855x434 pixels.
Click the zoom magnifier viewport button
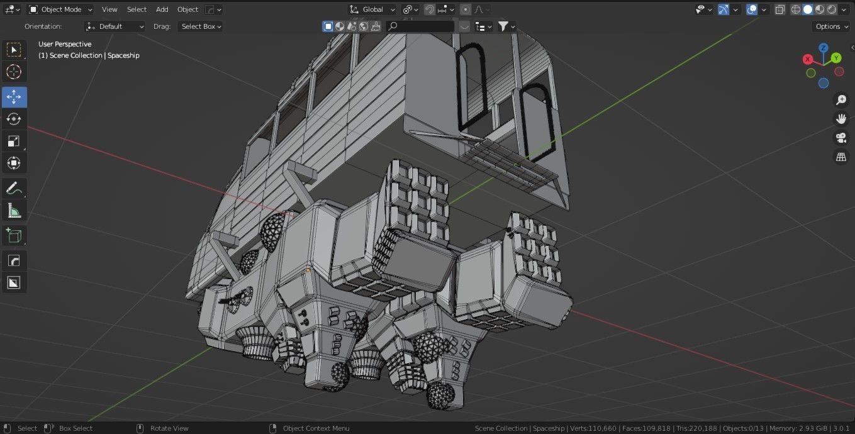pos(841,100)
